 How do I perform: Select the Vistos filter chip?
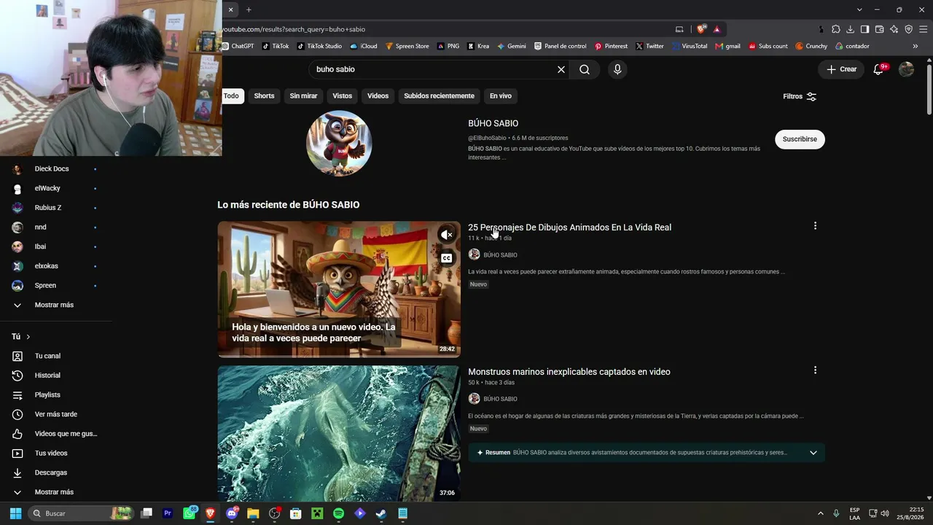342,96
